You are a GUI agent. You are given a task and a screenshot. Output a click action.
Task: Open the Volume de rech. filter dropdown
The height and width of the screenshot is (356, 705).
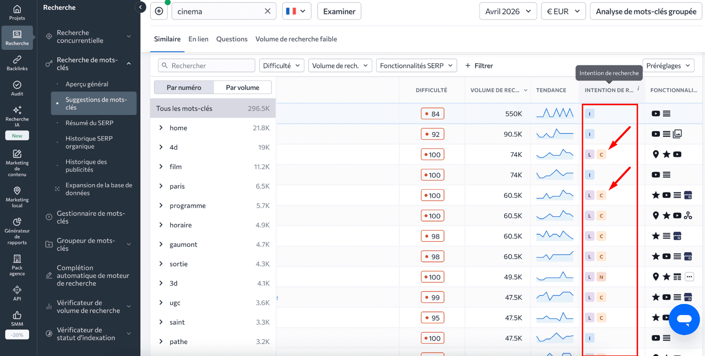(x=340, y=65)
